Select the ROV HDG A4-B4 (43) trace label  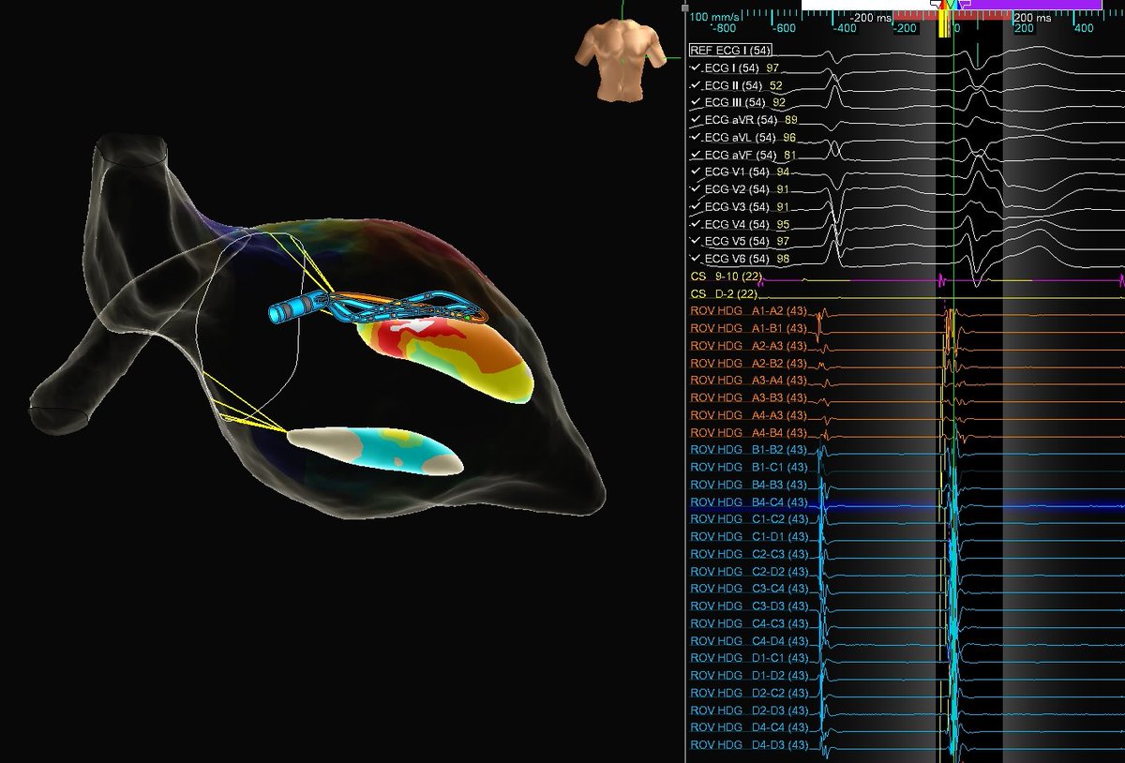748,432
